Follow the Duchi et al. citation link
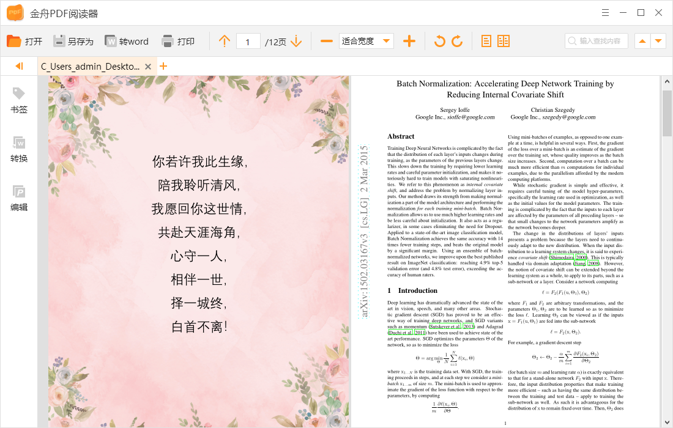This screenshot has height=428, width=673. click(401, 333)
